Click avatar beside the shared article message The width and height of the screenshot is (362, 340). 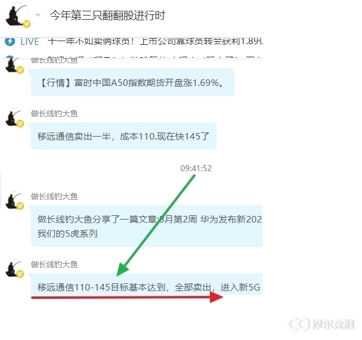(14, 200)
